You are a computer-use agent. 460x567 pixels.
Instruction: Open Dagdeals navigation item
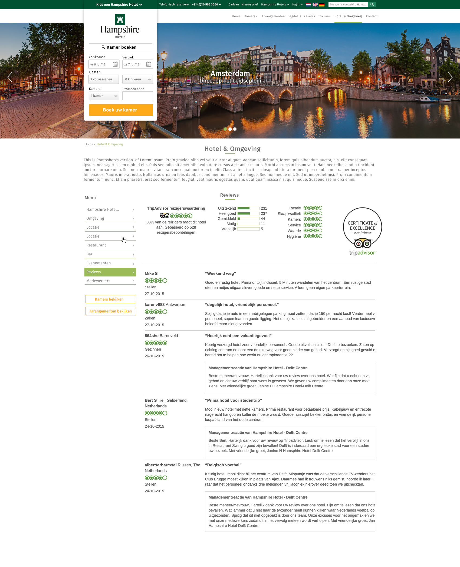(294, 16)
